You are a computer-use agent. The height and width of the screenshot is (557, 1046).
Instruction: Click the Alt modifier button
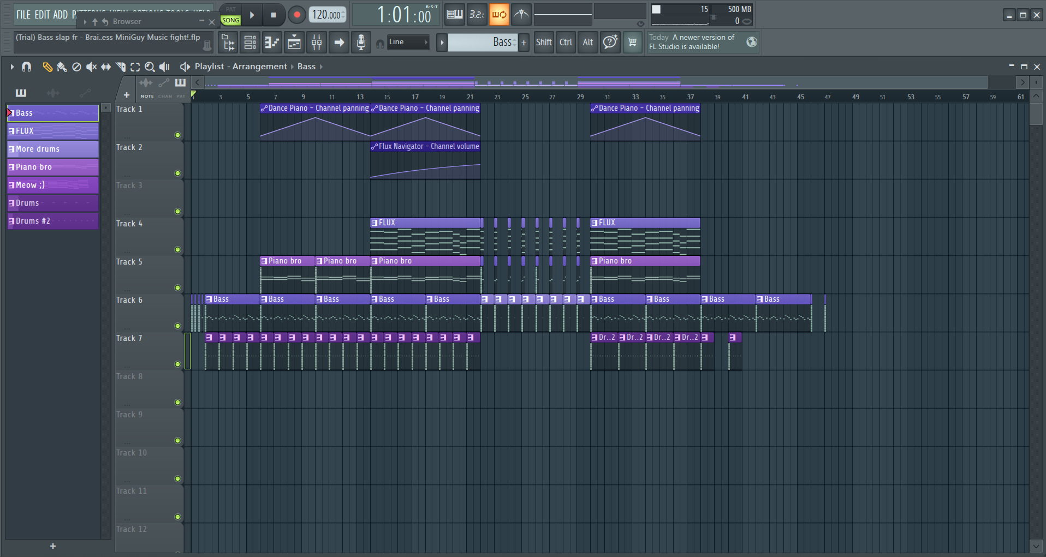[588, 42]
